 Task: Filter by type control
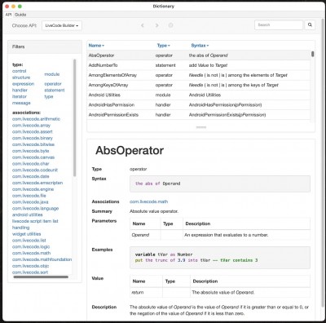coord(20,71)
